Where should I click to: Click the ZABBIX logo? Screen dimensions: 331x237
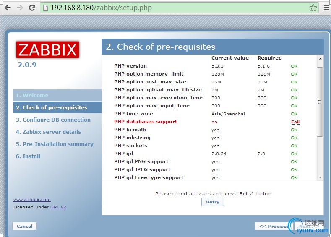coord(47,49)
